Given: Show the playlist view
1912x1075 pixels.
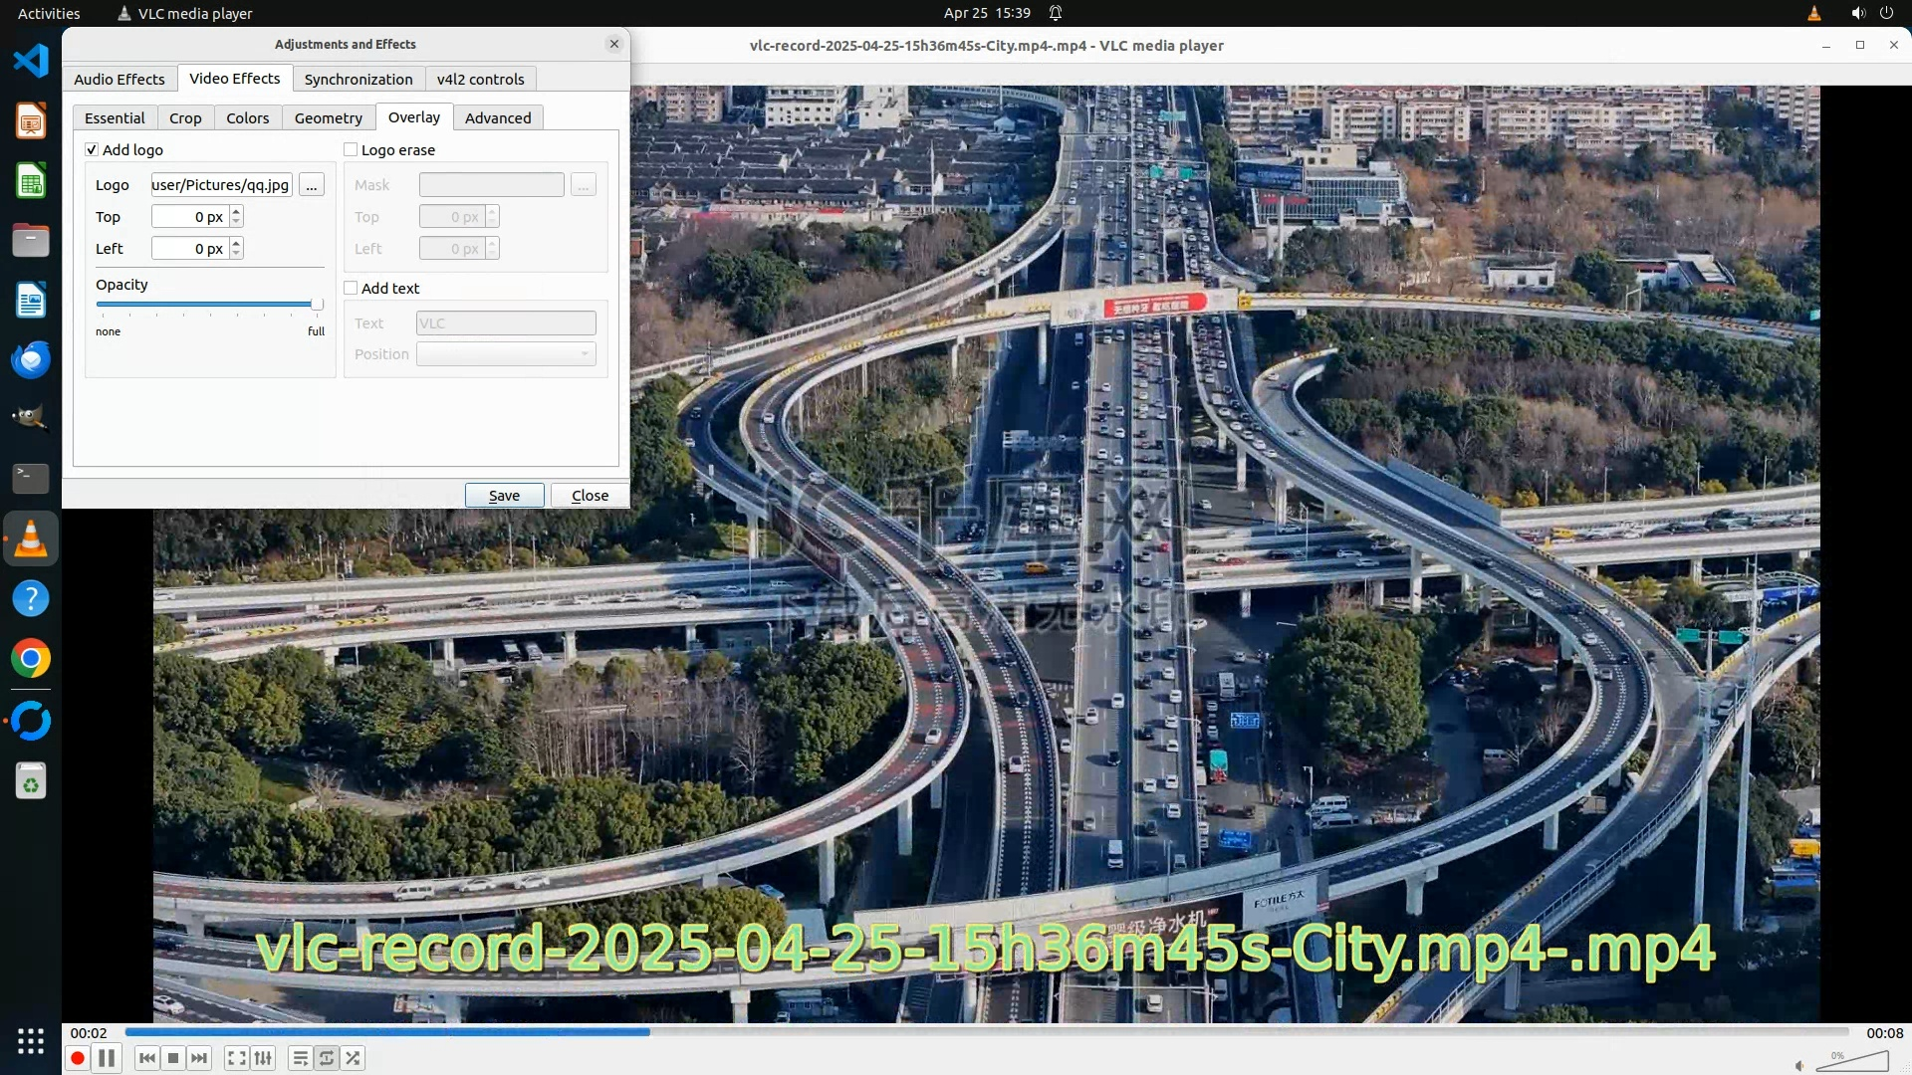Looking at the screenshot, I should pos(300,1058).
